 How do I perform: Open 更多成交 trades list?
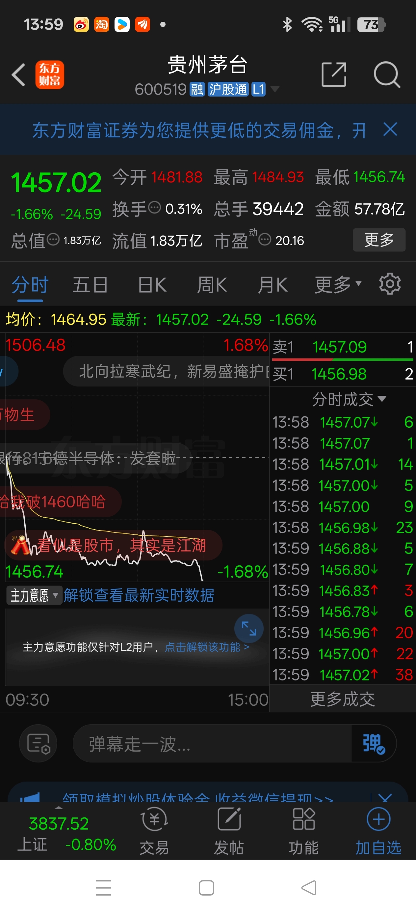point(343,699)
